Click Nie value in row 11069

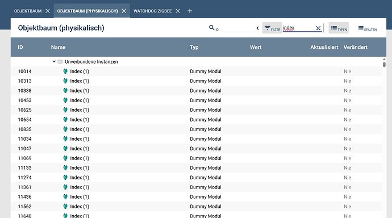click(x=347, y=158)
